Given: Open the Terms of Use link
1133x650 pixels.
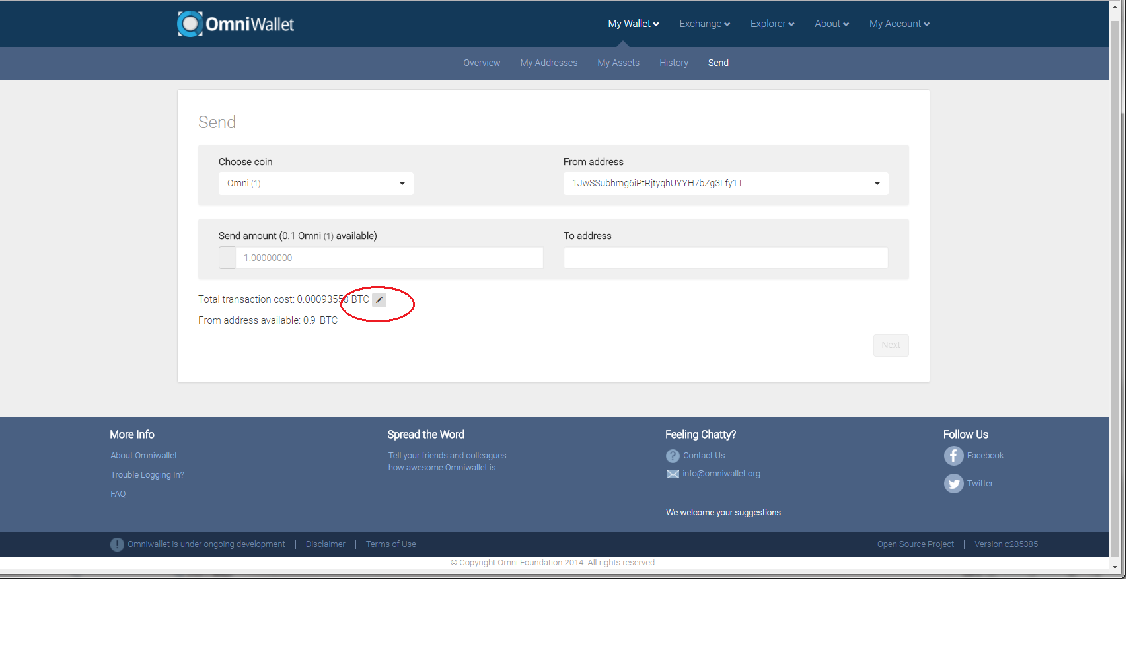Looking at the screenshot, I should pos(391,544).
